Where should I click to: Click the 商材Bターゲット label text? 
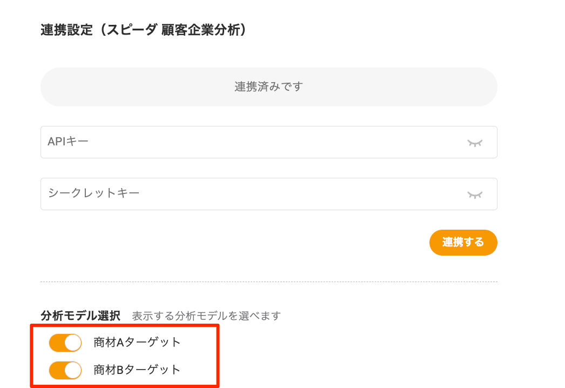137,370
